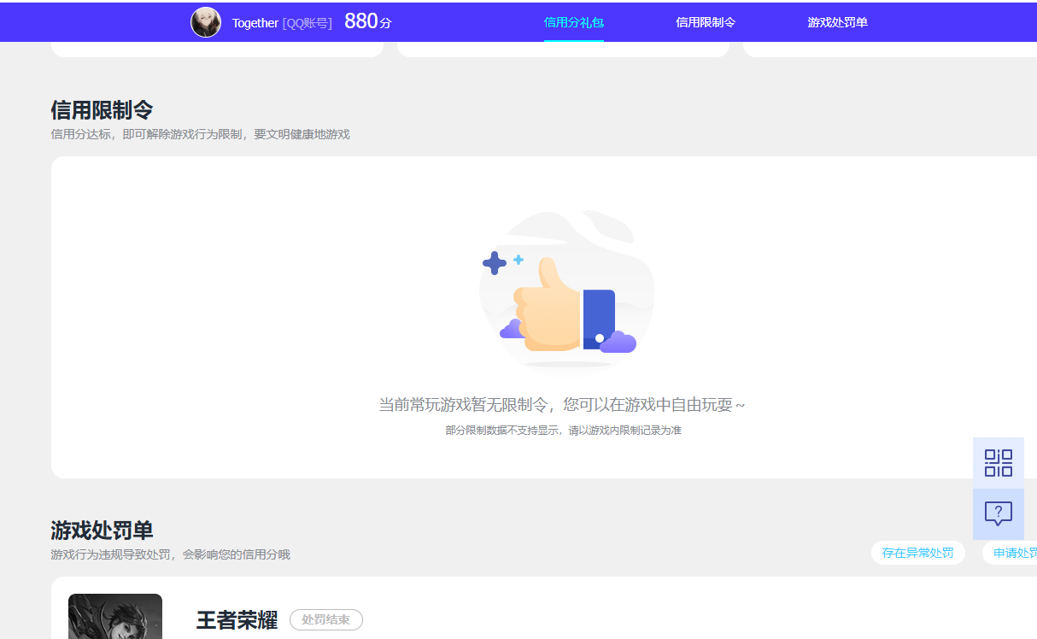The image size is (1037, 639).
Task: Click the 游戏处罚单 section heading
Action: pyautogui.click(x=102, y=531)
